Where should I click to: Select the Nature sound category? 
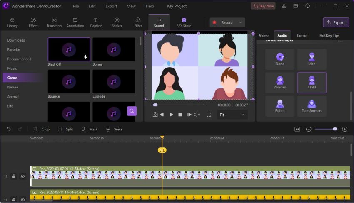pos(12,87)
